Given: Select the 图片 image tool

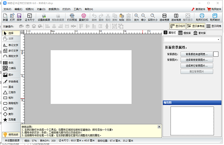Looking at the screenshot, I should pyautogui.click(x=11, y=75).
